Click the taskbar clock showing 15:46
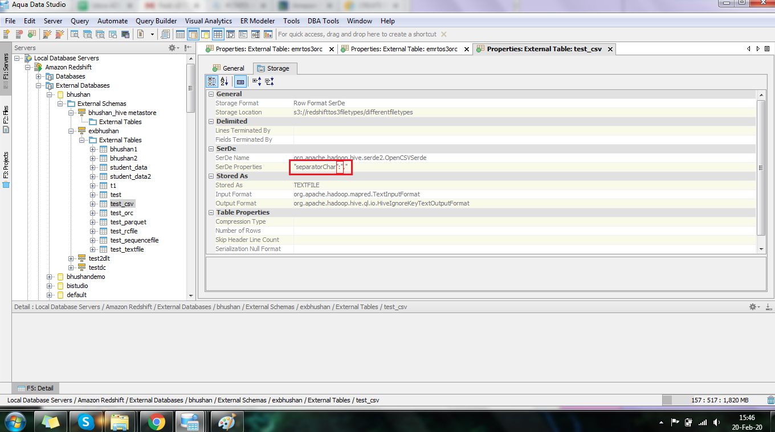 pyautogui.click(x=747, y=417)
